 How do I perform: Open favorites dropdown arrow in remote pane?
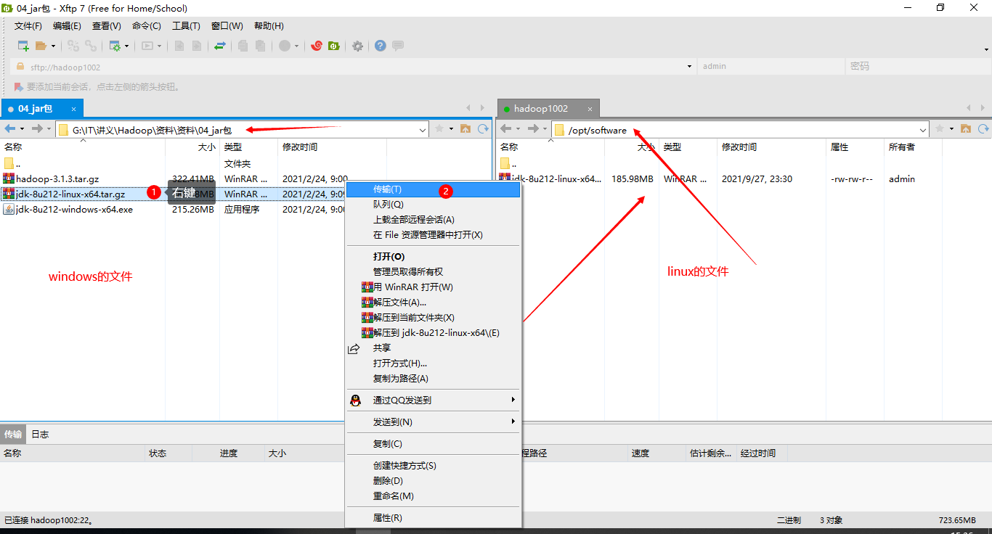tap(951, 129)
